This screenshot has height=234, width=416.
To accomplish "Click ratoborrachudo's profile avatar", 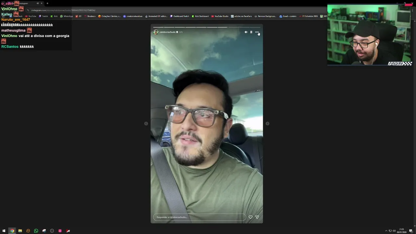I will coord(156,32).
